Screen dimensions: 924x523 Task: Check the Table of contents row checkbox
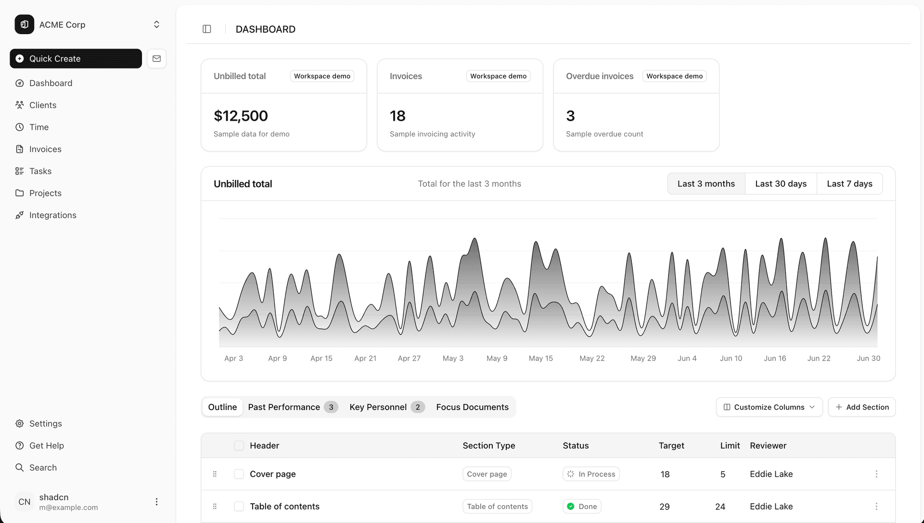coord(239,506)
